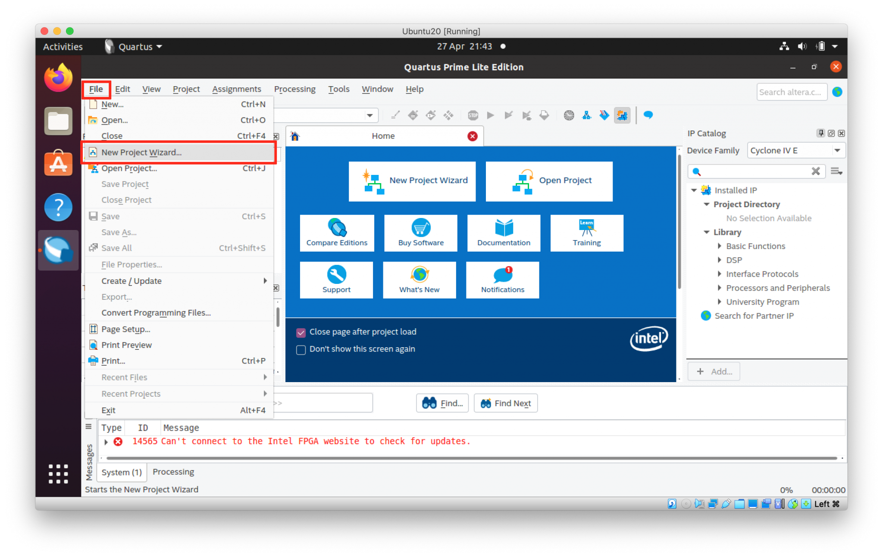Open the Timing Analyzer clock icon
Viewport: 883px width, 557px height.
tap(569, 115)
